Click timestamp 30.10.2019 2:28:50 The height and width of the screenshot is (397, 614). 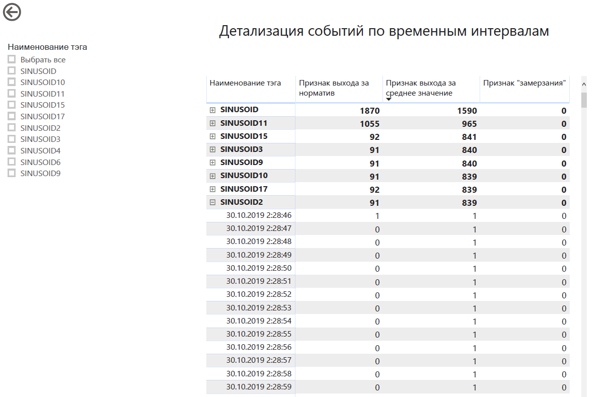click(x=259, y=268)
